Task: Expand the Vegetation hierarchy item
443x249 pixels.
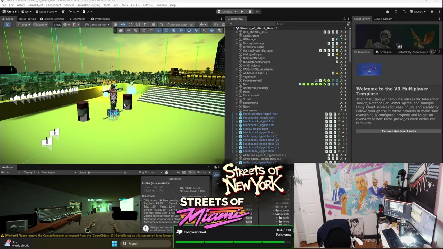Action: click(x=237, y=77)
